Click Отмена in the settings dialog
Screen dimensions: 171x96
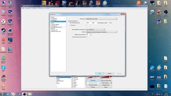(x=110, y=74)
